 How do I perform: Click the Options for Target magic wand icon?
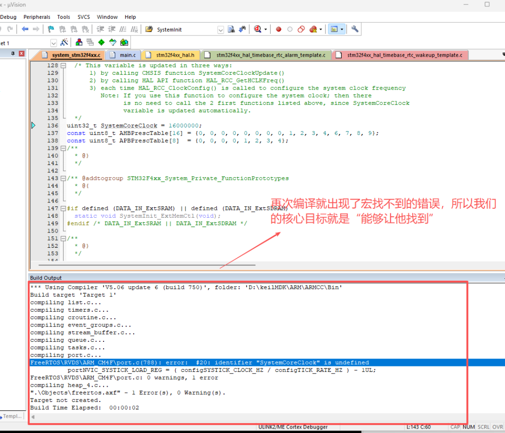(64, 43)
